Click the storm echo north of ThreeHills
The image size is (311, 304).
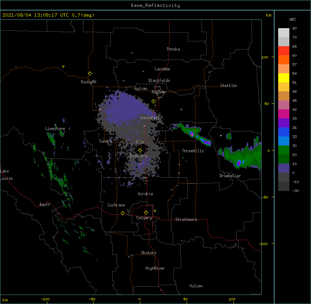point(192,134)
